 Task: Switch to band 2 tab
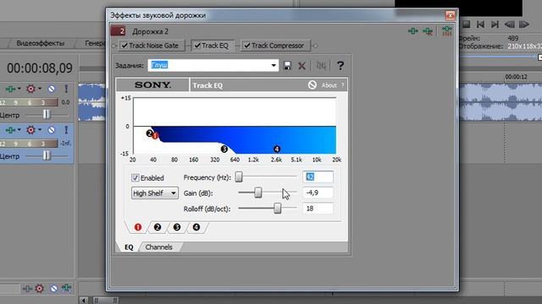[x=158, y=227]
